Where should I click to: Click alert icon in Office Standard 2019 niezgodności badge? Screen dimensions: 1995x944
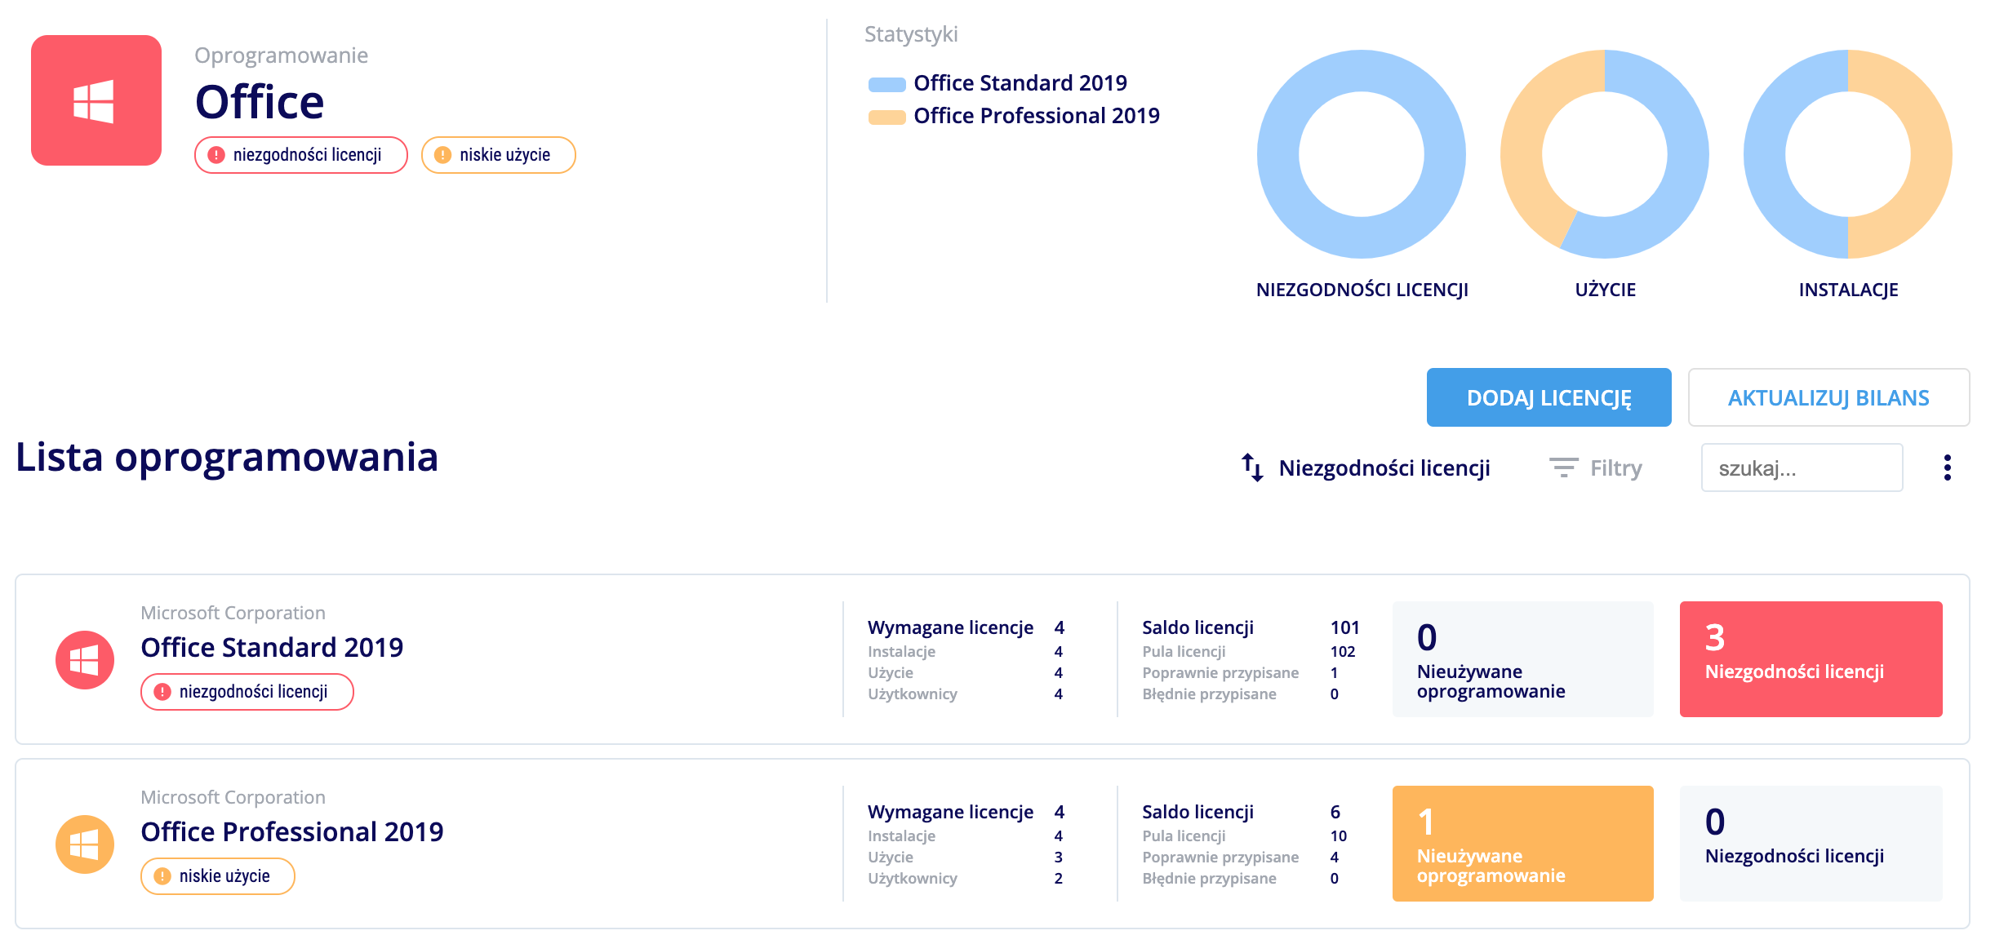pyautogui.click(x=162, y=692)
